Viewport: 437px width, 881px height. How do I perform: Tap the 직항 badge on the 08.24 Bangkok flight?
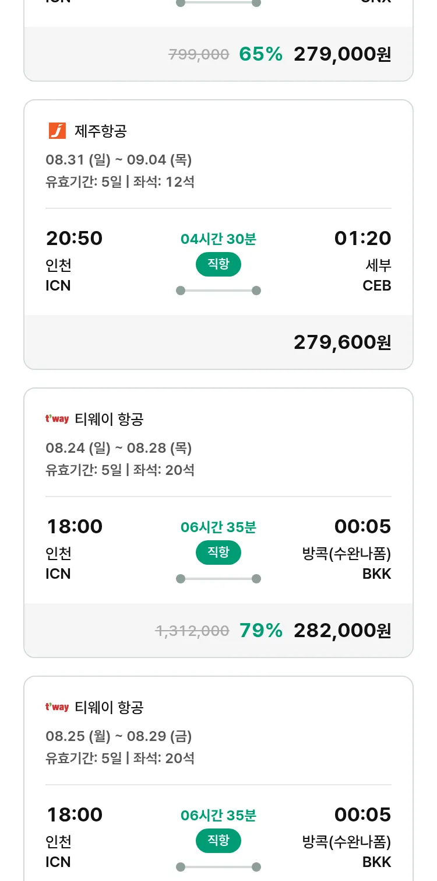pos(218,553)
